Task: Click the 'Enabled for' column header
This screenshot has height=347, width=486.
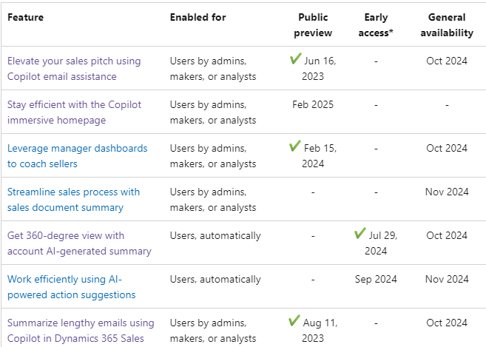Action: [198, 17]
